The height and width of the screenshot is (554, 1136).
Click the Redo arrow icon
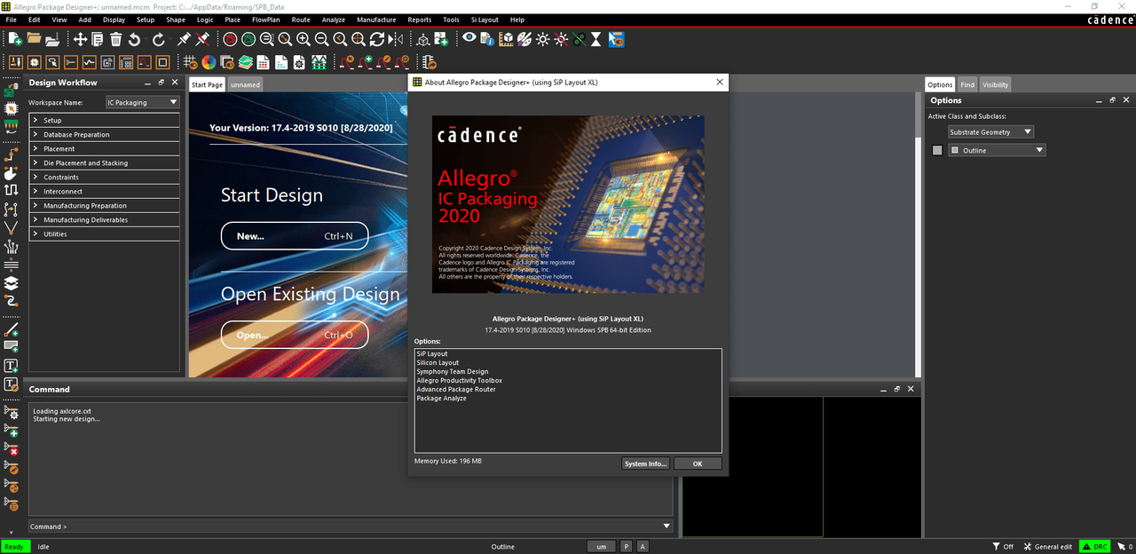point(159,39)
